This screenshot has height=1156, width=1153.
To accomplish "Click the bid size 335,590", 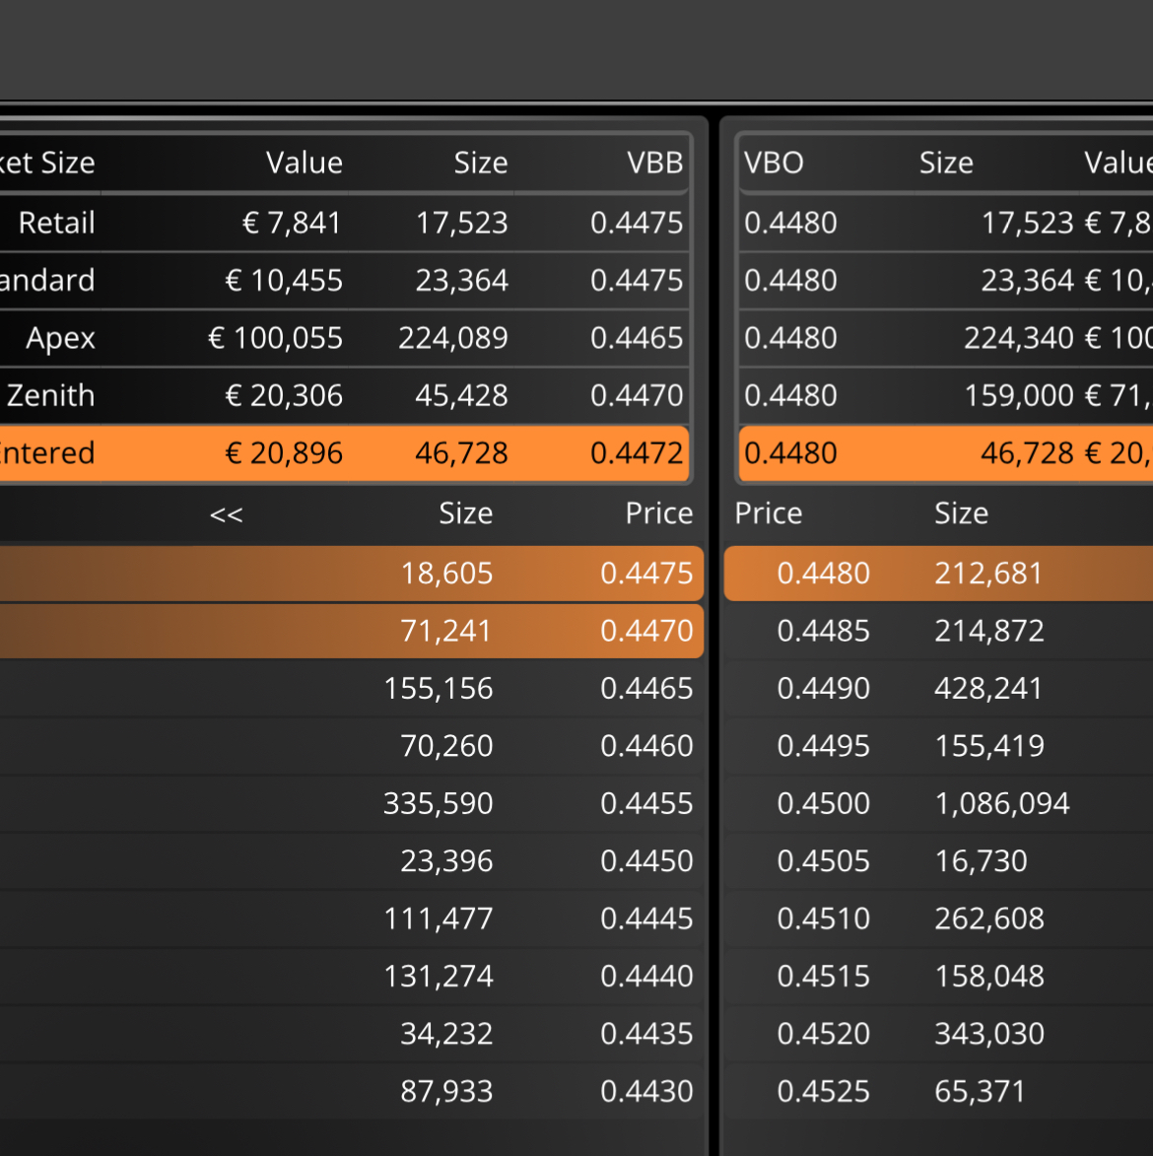I will click(x=438, y=803).
